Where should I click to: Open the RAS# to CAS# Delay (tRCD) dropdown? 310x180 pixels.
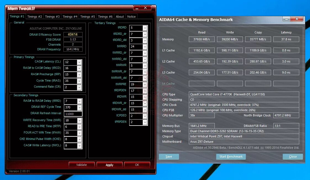pos(79,68)
